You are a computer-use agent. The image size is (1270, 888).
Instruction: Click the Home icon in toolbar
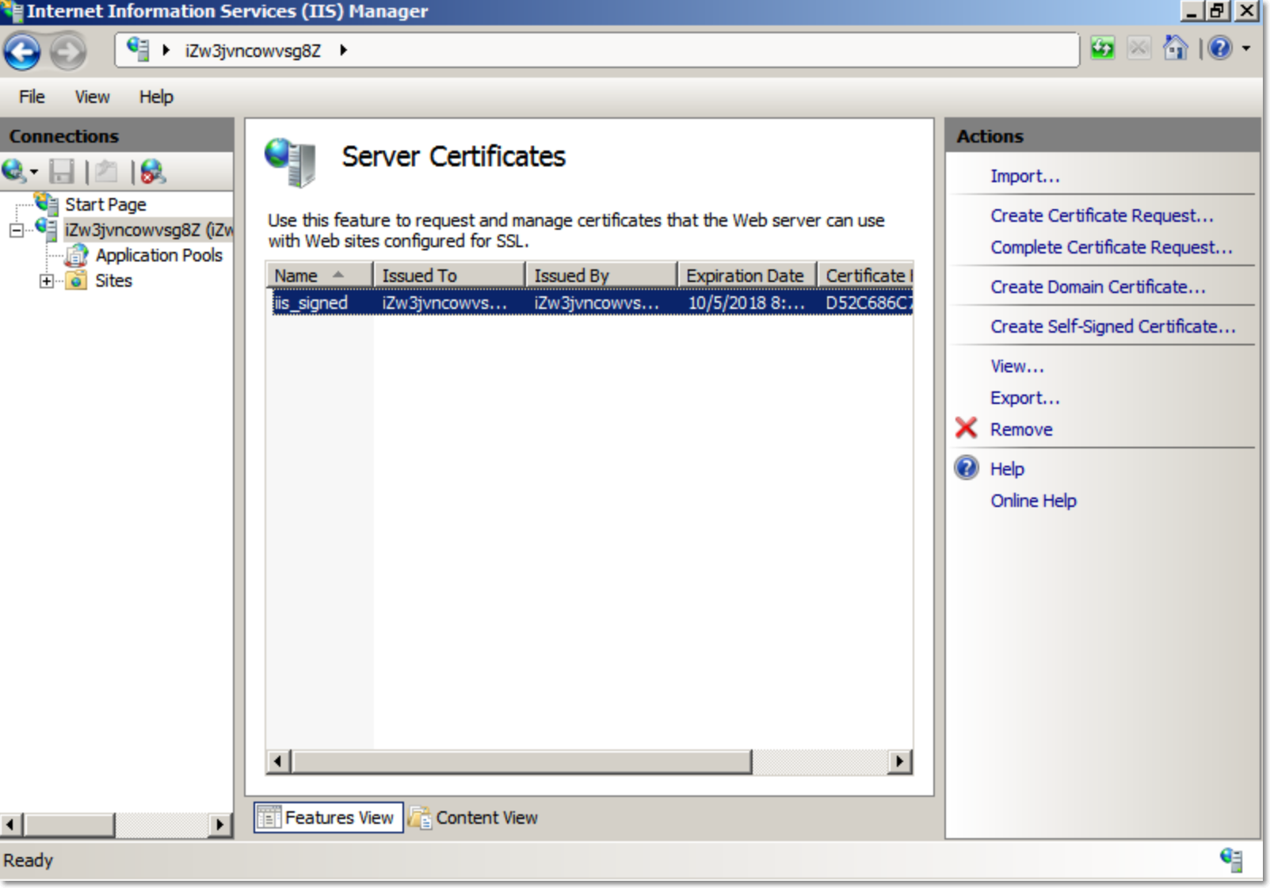click(1174, 48)
